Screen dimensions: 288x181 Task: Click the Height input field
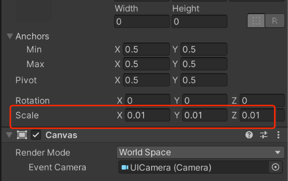(199, 21)
